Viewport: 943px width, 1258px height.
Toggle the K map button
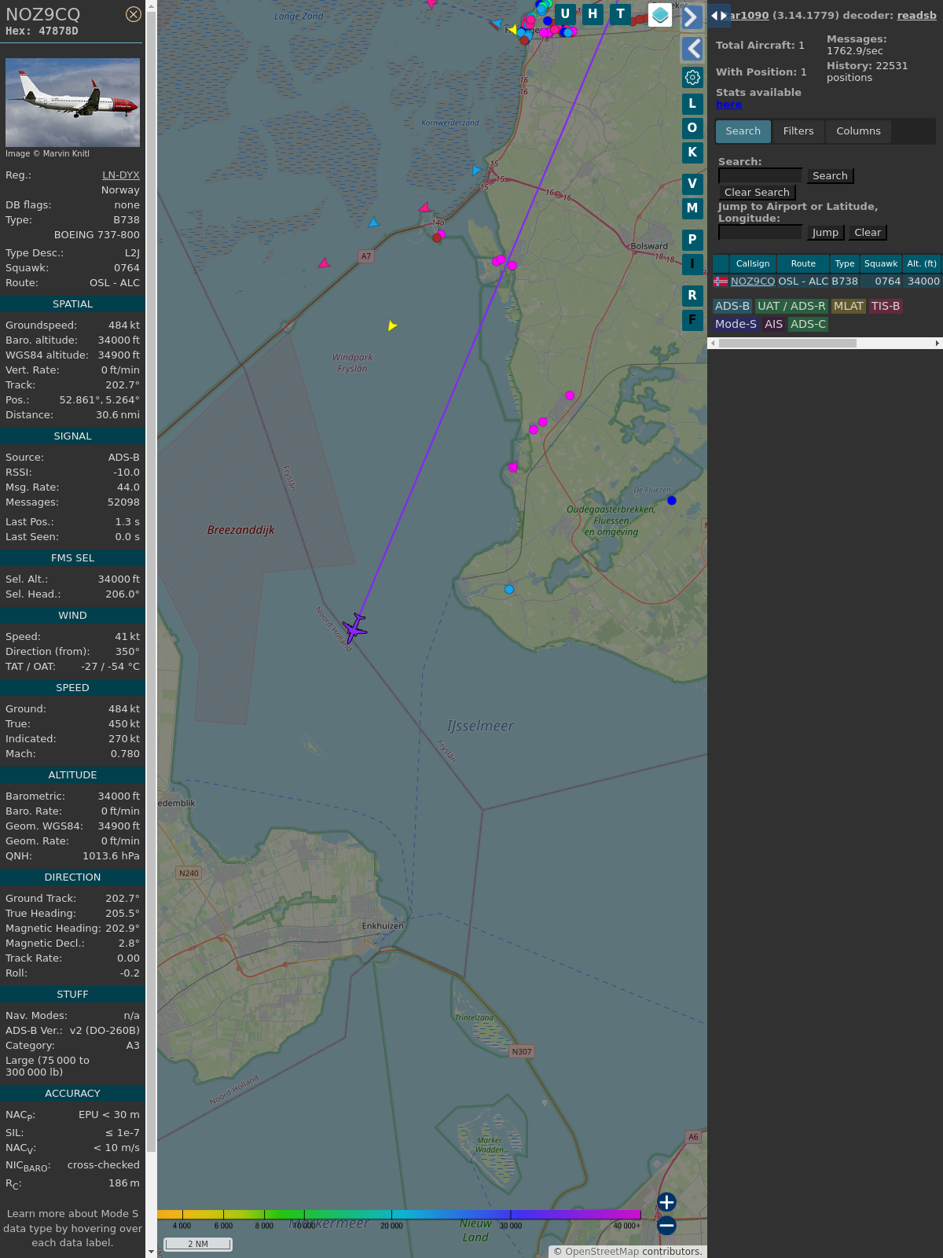[692, 153]
